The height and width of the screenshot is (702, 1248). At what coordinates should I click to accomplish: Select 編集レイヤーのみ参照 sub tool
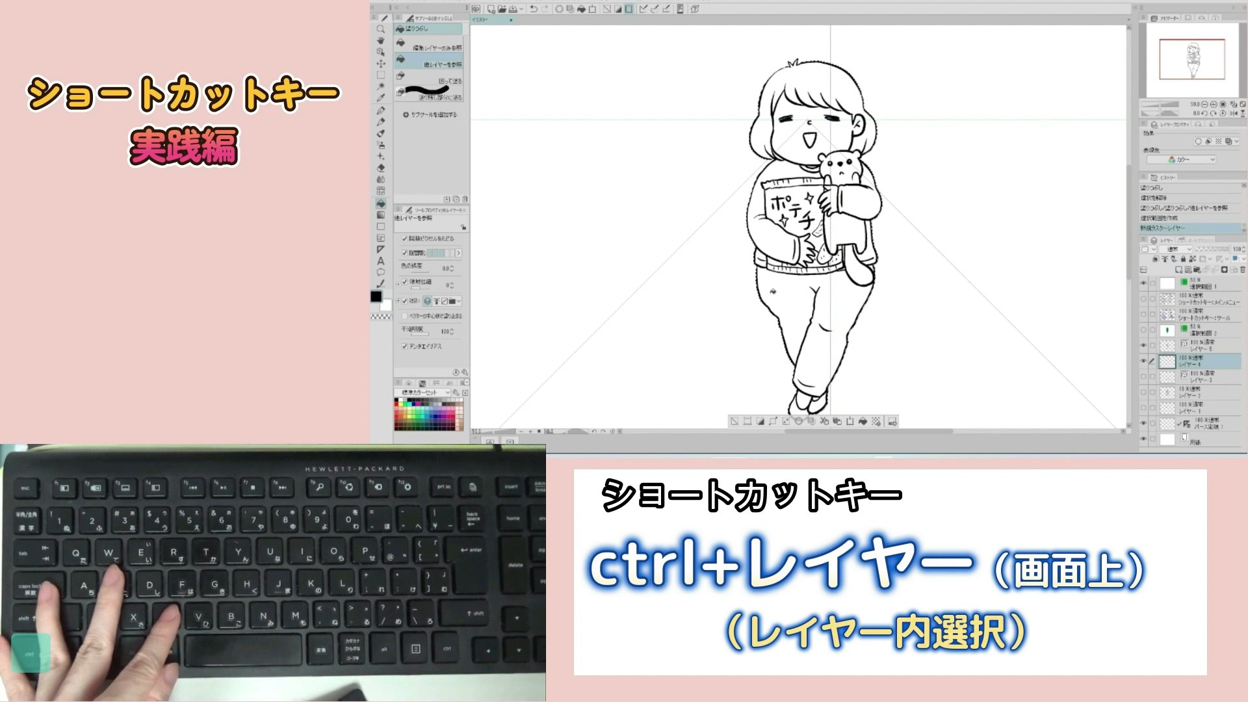click(429, 45)
